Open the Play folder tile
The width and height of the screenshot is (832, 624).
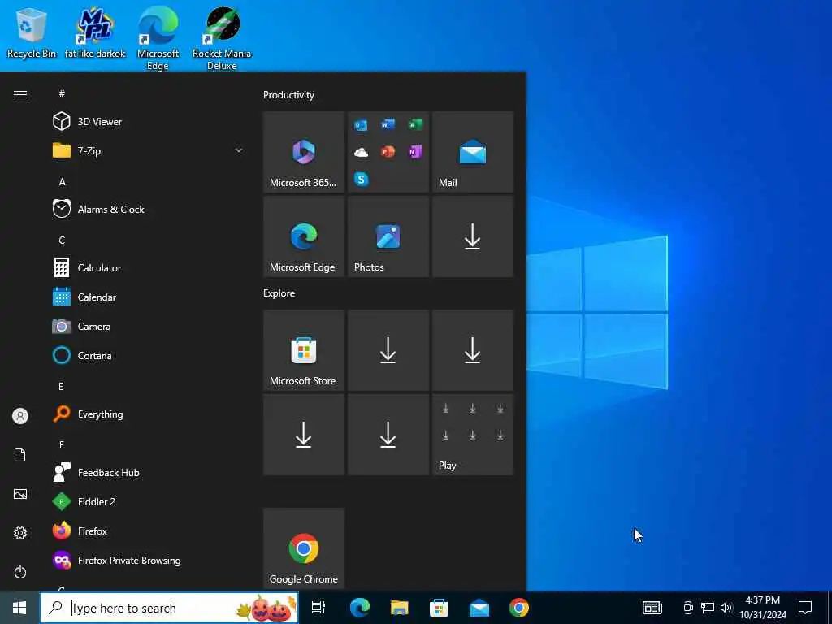pyautogui.click(x=473, y=435)
